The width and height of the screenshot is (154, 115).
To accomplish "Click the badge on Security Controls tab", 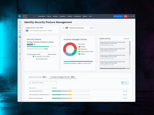I will tap(44, 77).
